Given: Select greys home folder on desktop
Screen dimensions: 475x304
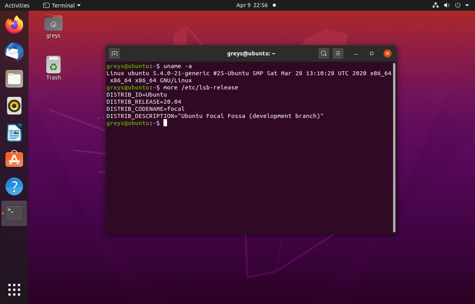Looking at the screenshot, I should coord(53,27).
